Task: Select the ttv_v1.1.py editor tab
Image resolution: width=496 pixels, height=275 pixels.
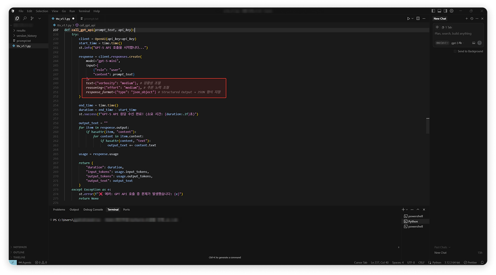Action: pos(63,19)
